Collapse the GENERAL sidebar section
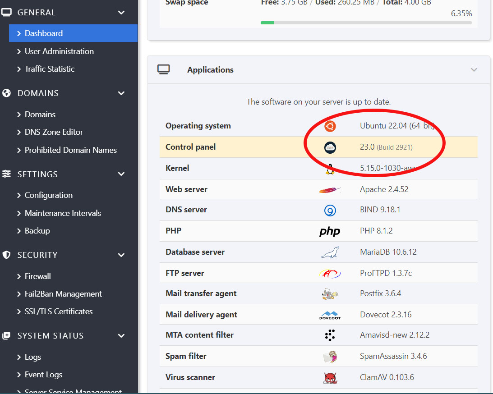This screenshot has width=493, height=394. [x=121, y=13]
